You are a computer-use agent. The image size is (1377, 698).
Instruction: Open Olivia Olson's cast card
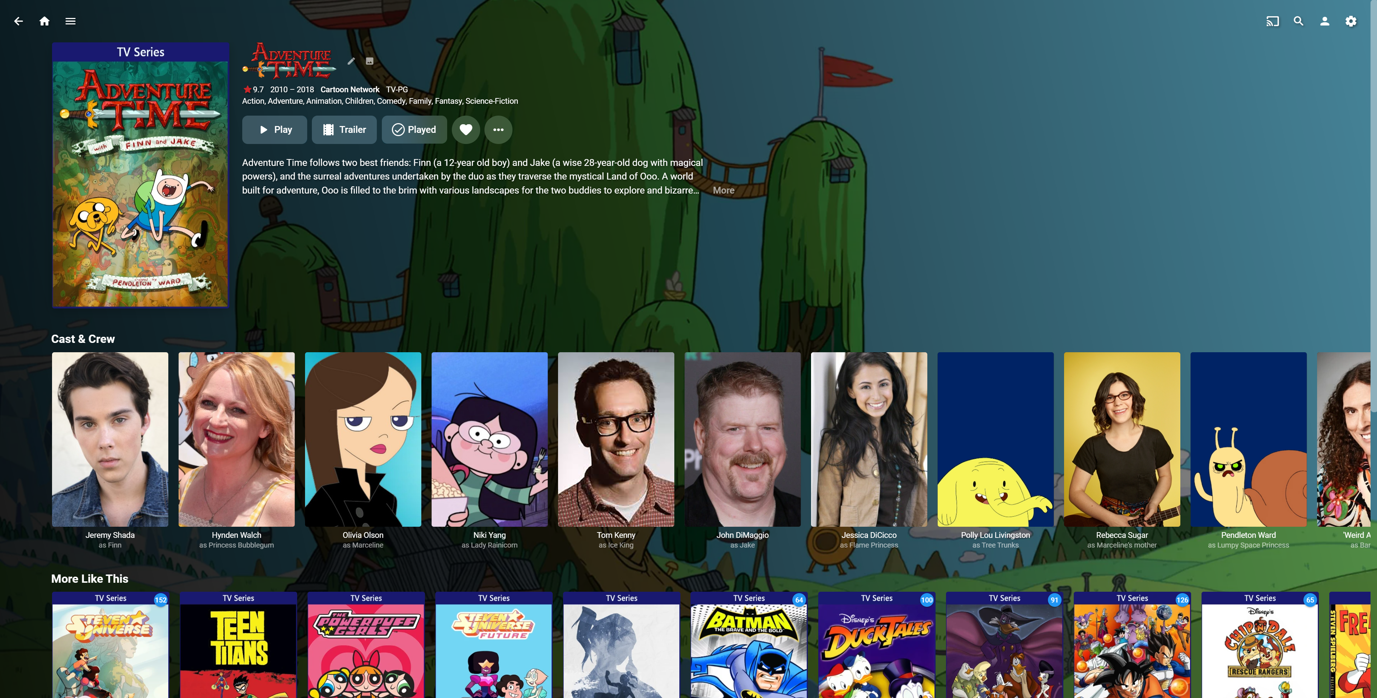point(363,439)
